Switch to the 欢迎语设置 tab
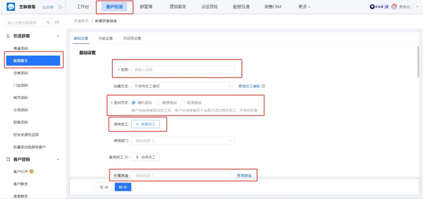This screenshot has width=423, height=199. point(132,38)
